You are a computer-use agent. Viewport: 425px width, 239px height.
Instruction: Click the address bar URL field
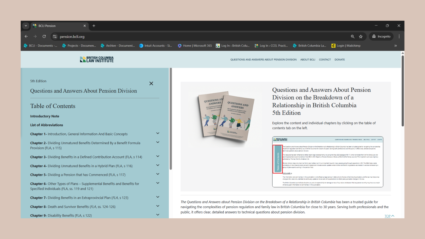(186, 36)
